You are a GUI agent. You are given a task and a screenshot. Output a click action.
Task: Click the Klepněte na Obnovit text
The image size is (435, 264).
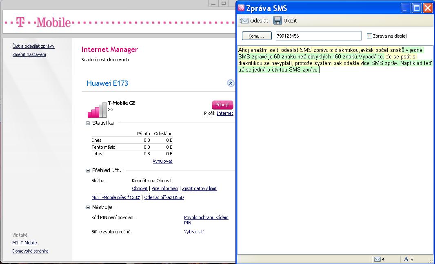coord(152,181)
